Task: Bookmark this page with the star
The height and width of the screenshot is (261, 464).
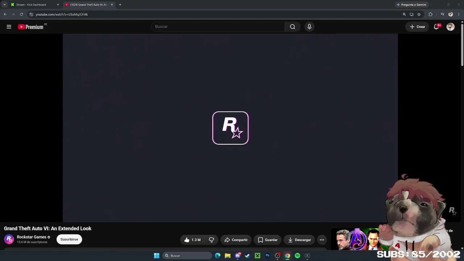Action: (419, 14)
